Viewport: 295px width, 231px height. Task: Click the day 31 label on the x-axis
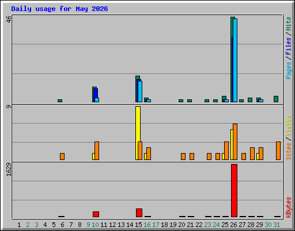pyautogui.click(x=277, y=225)
